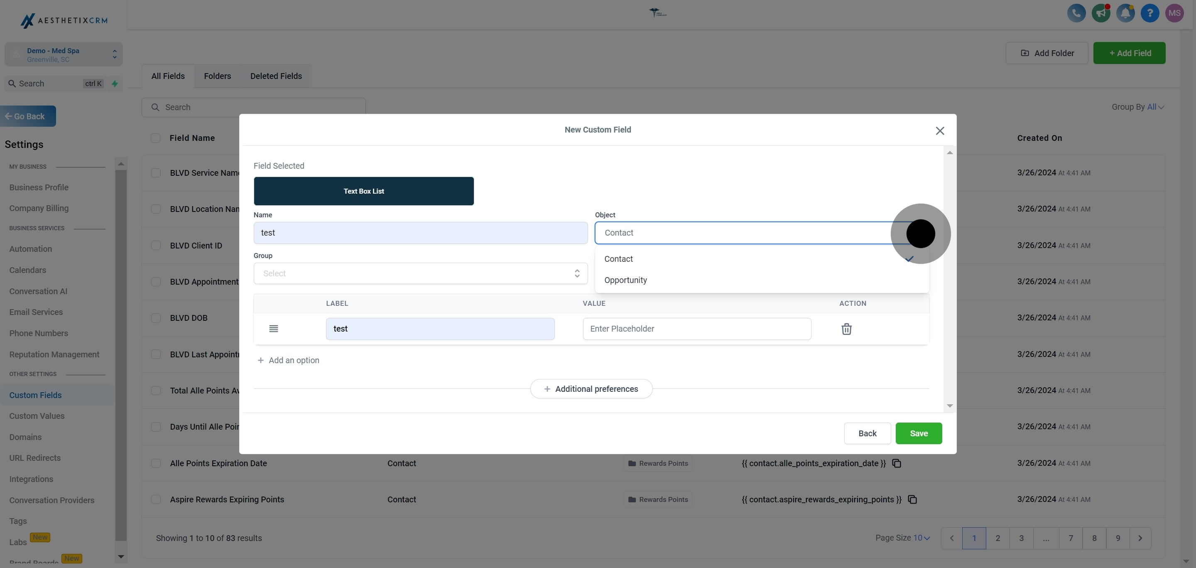
Task: Open the Group select dropdown
Action: click(420, 273)
